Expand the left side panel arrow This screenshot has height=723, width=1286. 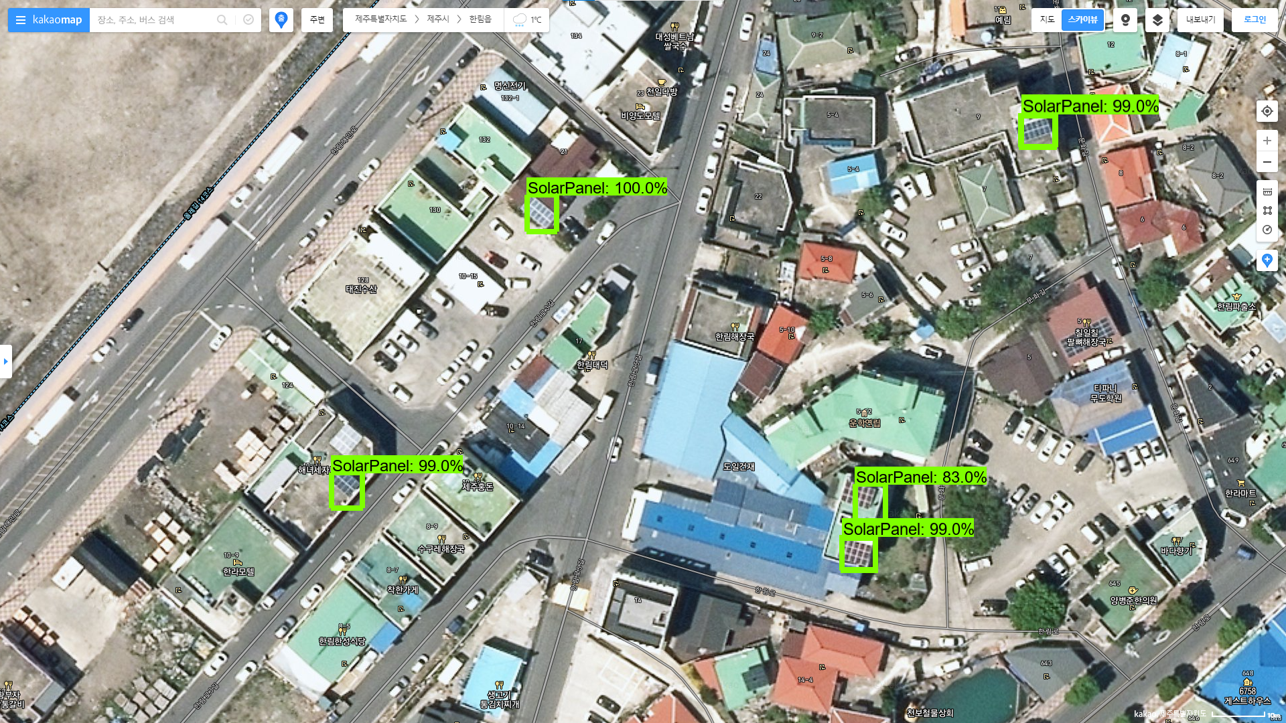click(5, 361)
